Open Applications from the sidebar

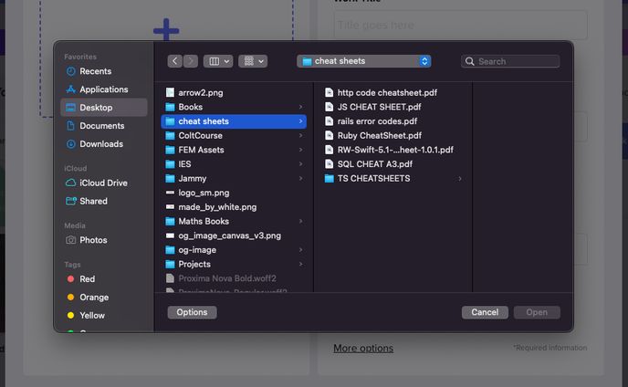[x=103, y=89]
